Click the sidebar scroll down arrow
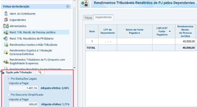Screen dimensions: 197x107 [x=74, y=67]
